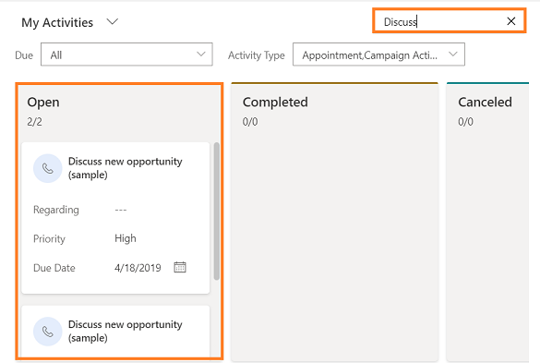This screenshot has width=540, height=363.
Task: Click the Canceled count 0/0
Action: point(465,122)
